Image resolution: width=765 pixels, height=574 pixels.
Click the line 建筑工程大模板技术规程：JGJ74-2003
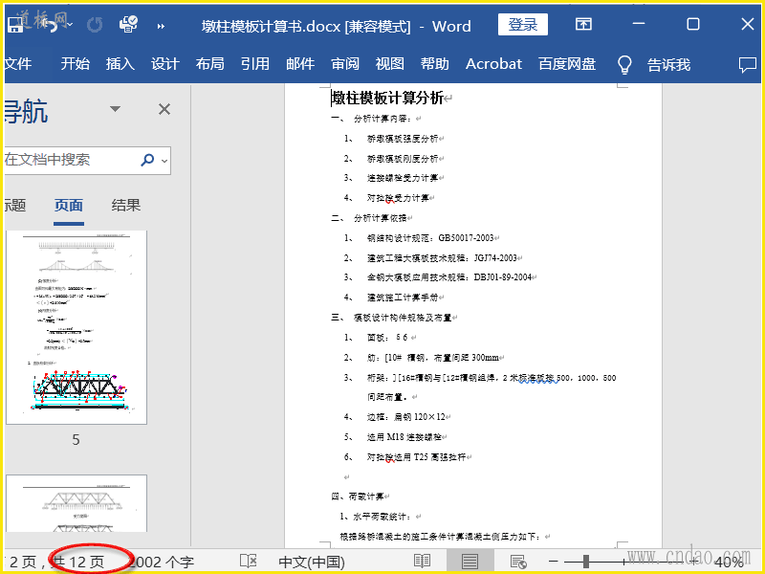[442, 258]
